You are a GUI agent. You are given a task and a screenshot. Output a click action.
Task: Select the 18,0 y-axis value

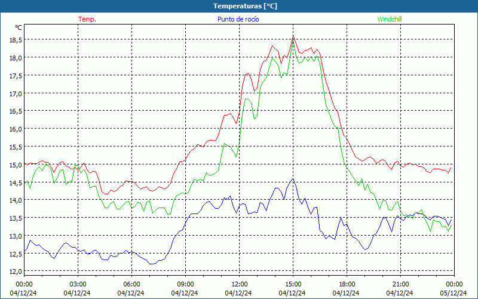[x=16, y=57]
